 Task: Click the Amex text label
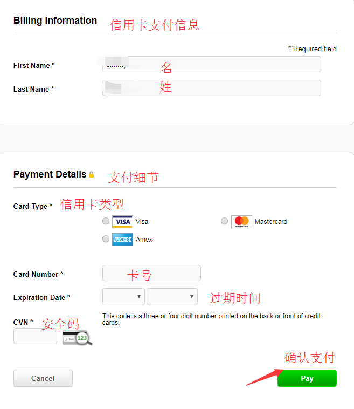tap(144, 240)
